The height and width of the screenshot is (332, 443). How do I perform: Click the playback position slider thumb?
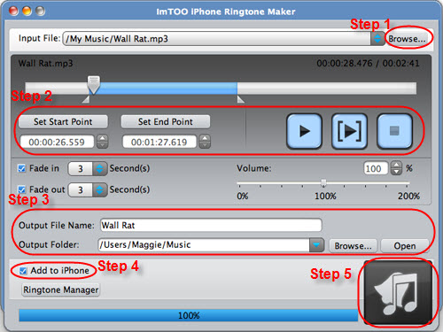click(x=94, y=85)
